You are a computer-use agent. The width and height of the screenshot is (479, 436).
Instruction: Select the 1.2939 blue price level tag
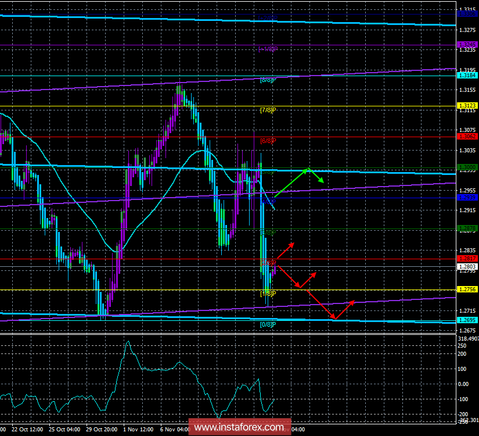tap(467, 198)
